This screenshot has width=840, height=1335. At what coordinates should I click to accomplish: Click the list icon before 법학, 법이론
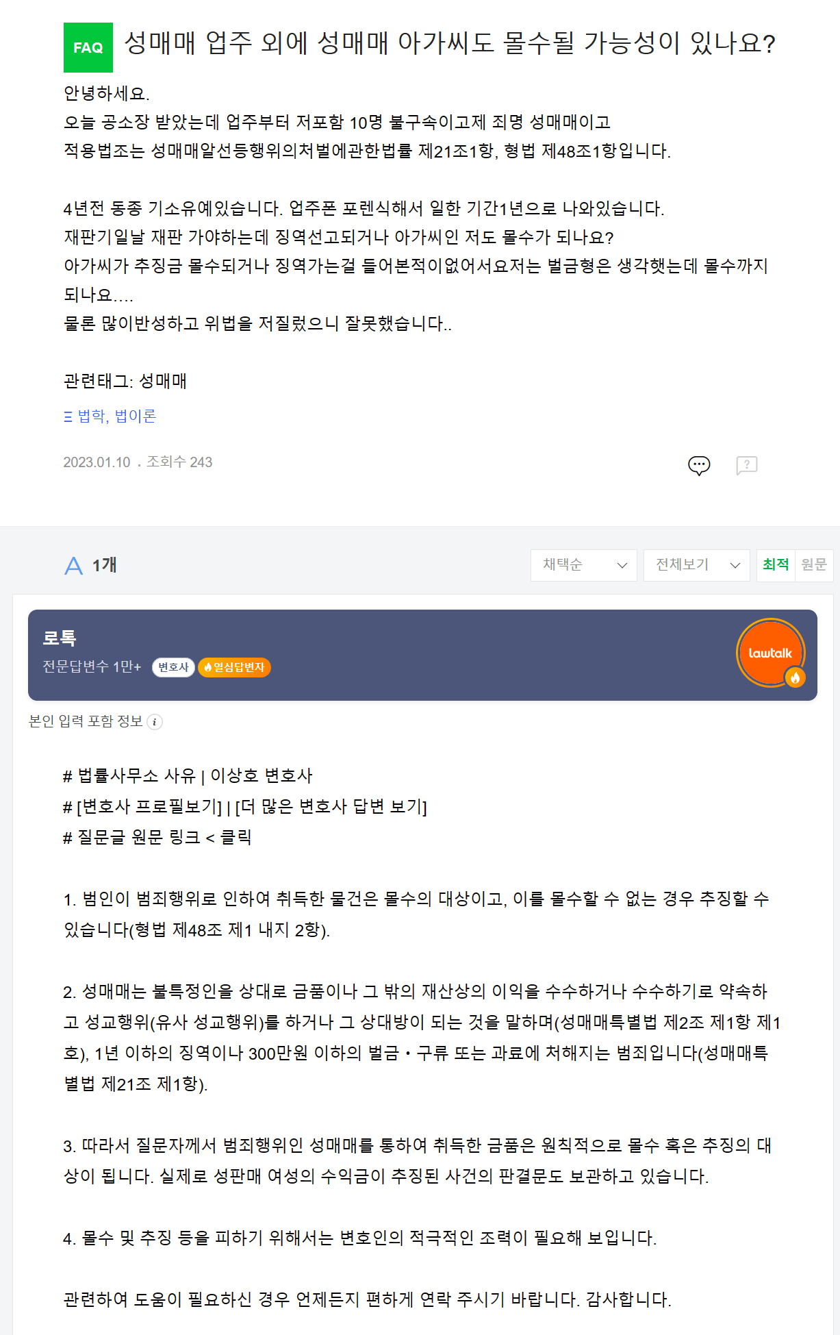pyautogui.click(x=68, y=416)
